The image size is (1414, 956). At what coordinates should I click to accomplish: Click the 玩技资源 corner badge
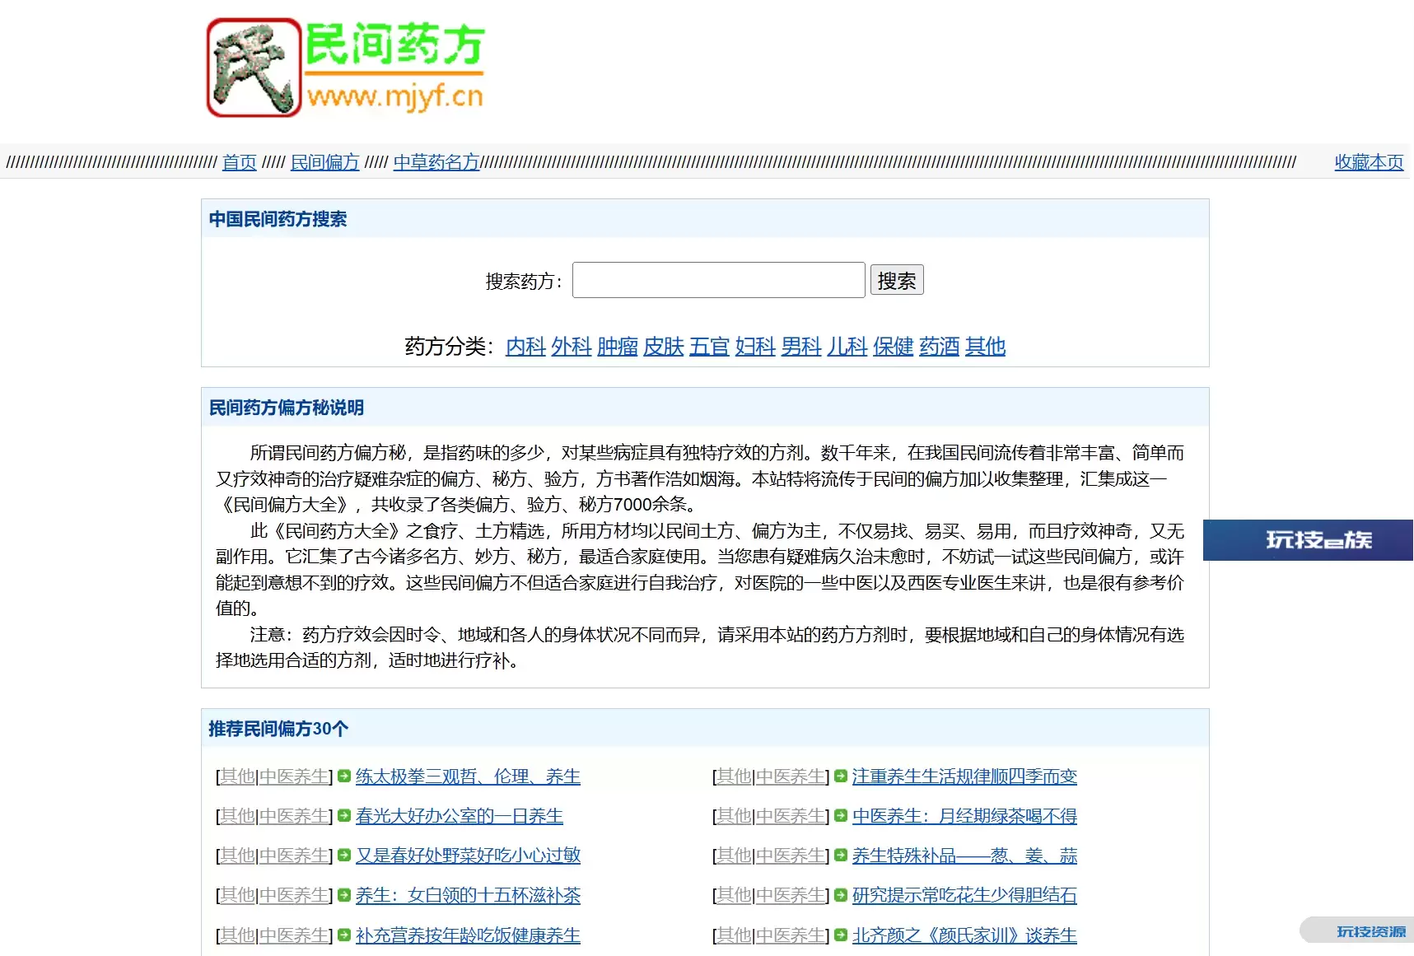[x=1360, y=931]
